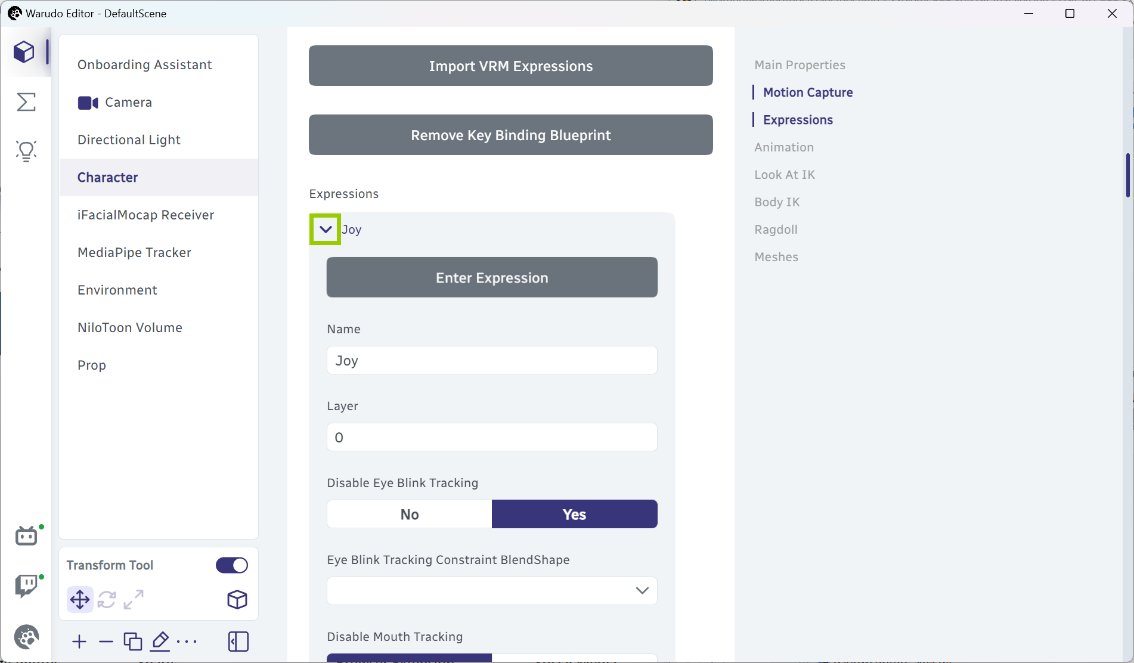Select Onboarding Assistant asset
1134x663 pixels.
(159, 64)
